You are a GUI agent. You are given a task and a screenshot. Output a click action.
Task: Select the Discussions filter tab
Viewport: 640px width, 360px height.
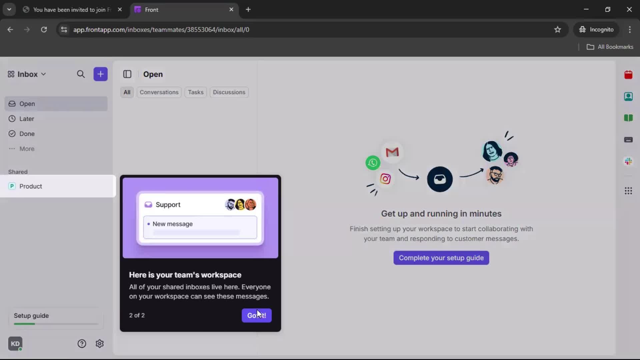coord(229,92)
